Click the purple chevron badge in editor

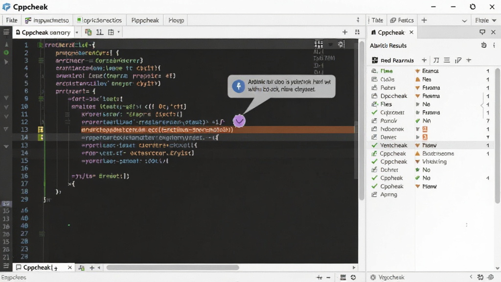(x=239, y=121)
